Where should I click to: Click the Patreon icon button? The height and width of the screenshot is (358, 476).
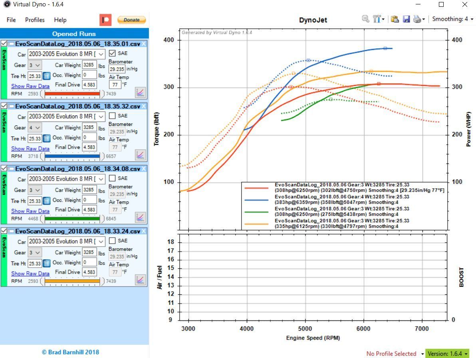105,20
